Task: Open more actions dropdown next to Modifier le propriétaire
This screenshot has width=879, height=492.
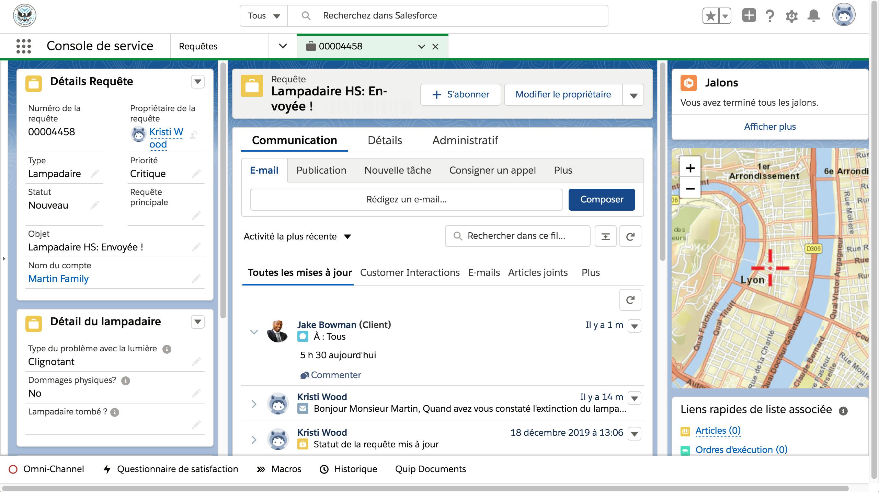Action: coord(633,95)
